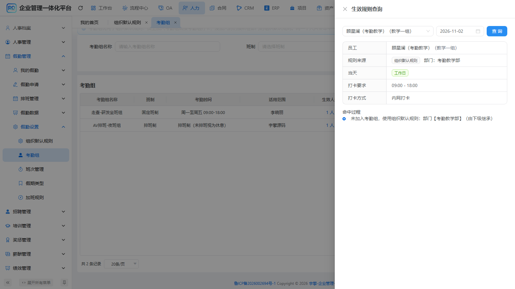
Task: Click the 加班规则 icon
Action: click(21, 197)
